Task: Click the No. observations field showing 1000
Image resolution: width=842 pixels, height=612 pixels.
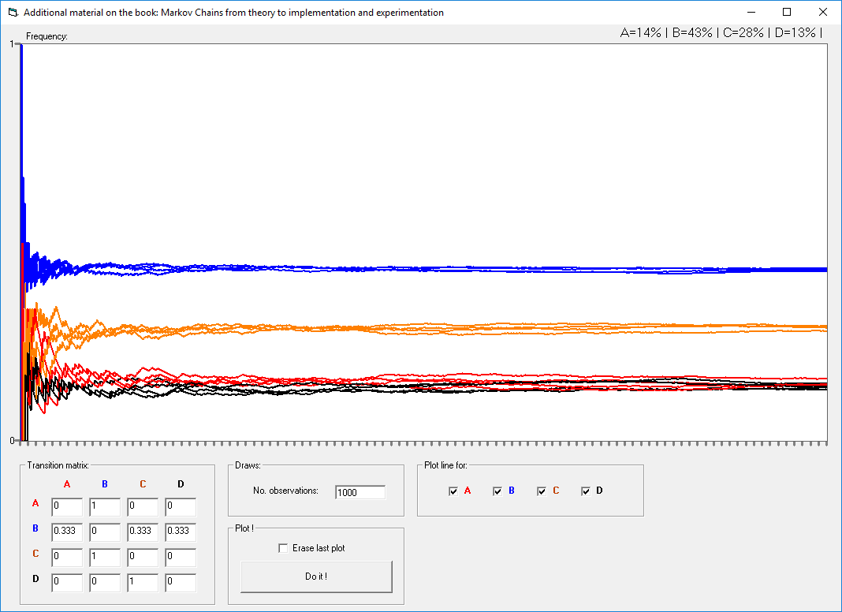Action: click(360, 492)
